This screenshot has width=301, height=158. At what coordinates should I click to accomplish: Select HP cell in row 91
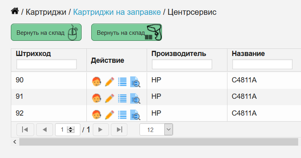[187, 97]
